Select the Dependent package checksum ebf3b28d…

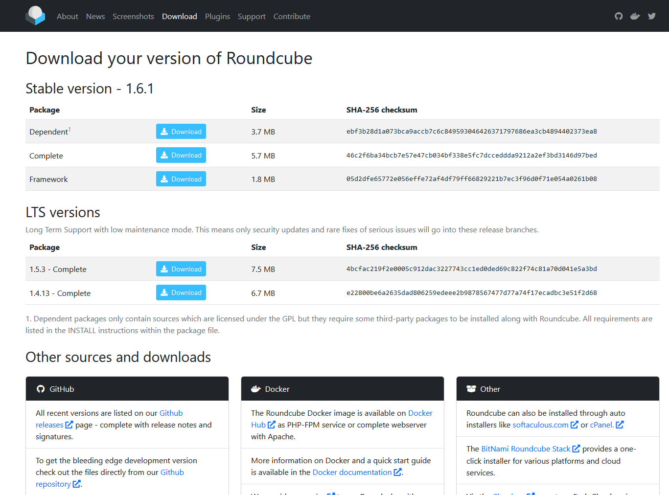[472, 132]
